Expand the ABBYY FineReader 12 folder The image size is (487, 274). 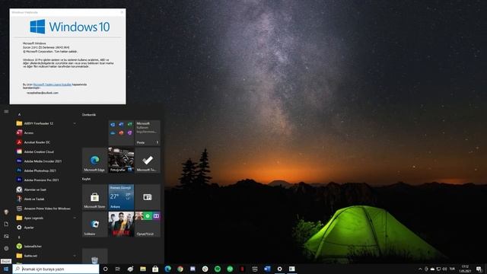point(46,123)
